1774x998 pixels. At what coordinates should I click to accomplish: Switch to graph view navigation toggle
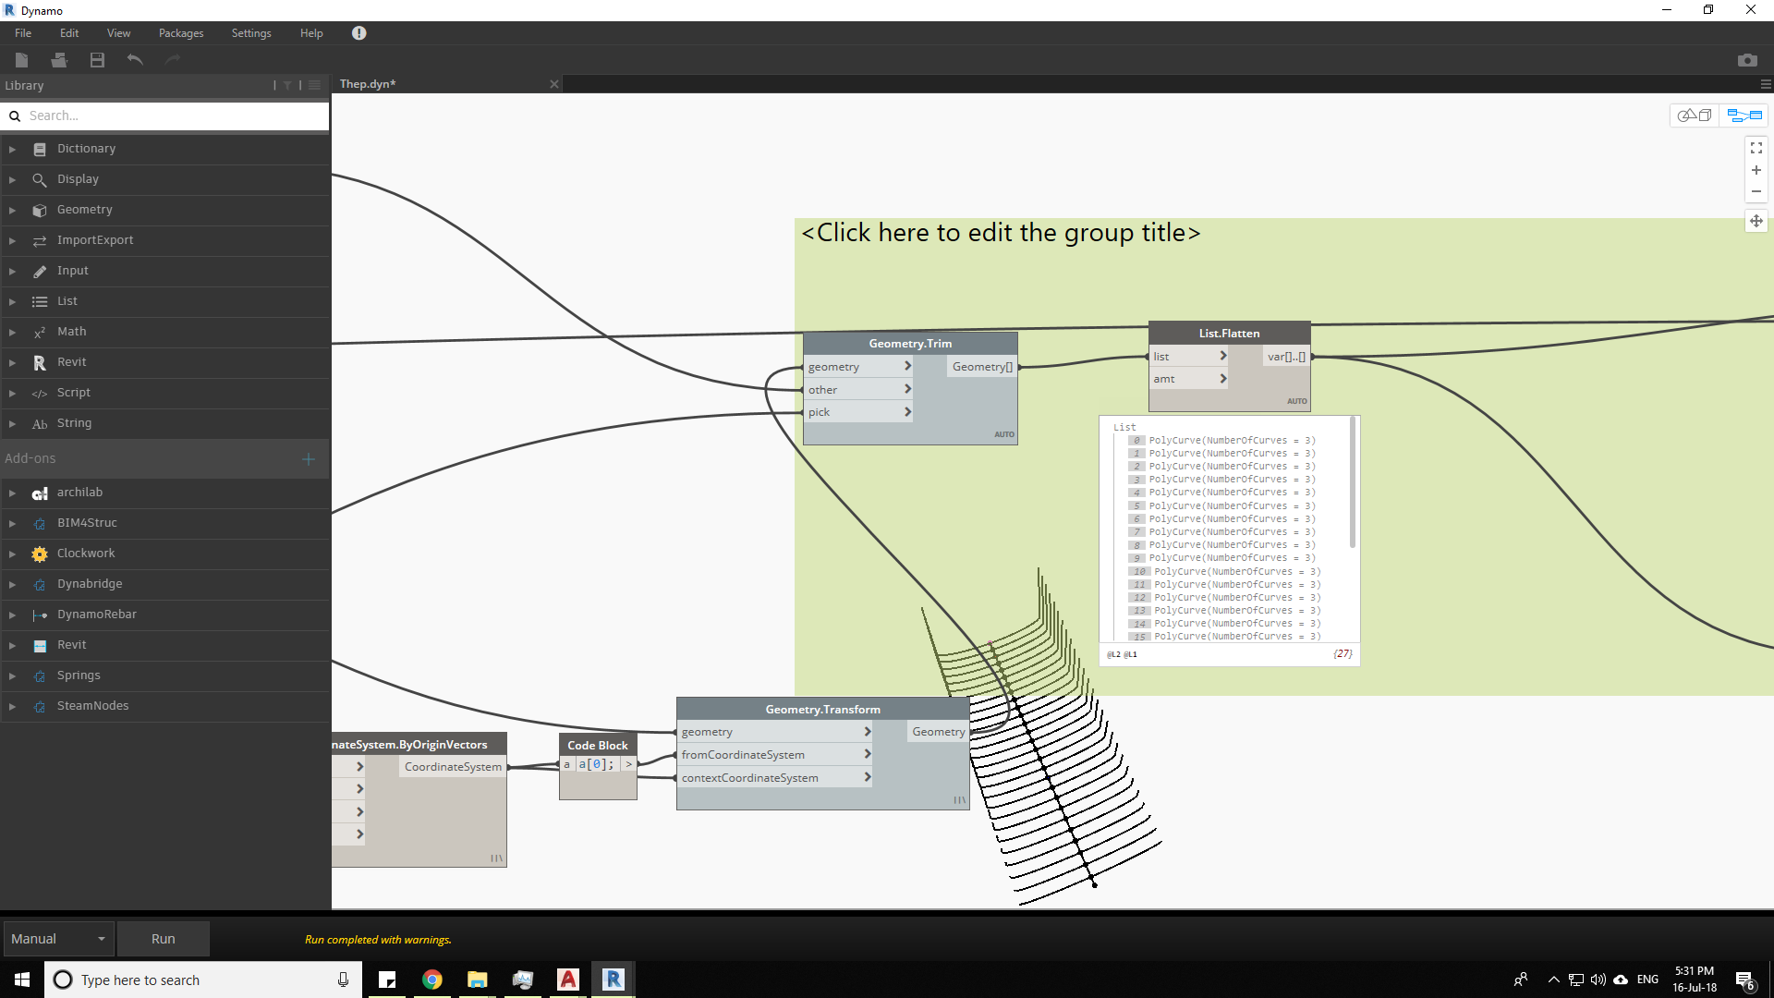[1744, 116]
